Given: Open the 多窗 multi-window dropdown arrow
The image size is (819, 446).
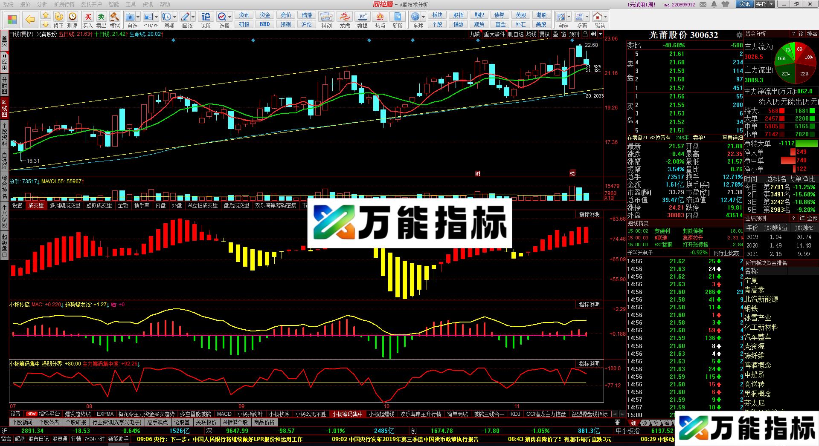Looking at the screenshot, I should point(587,17).
